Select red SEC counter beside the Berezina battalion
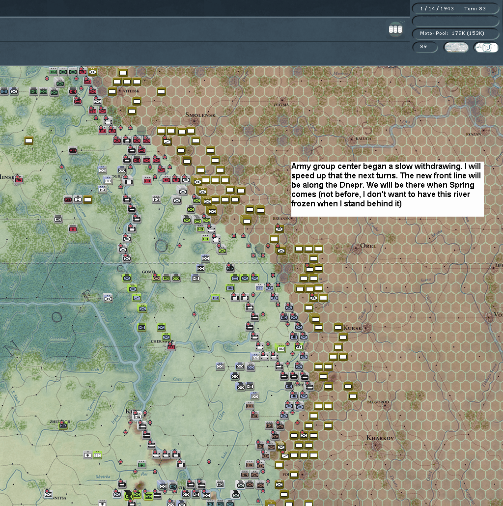503x506 pixels. [68, 199]
